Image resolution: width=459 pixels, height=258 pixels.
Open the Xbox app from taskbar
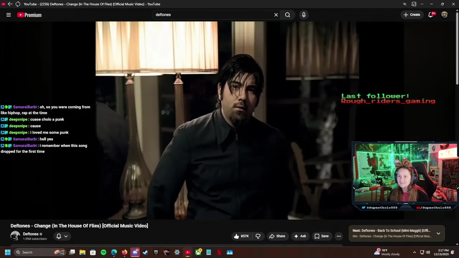pos(198,252)
